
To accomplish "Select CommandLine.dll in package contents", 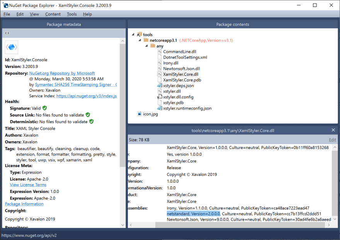I will (180, 52).
